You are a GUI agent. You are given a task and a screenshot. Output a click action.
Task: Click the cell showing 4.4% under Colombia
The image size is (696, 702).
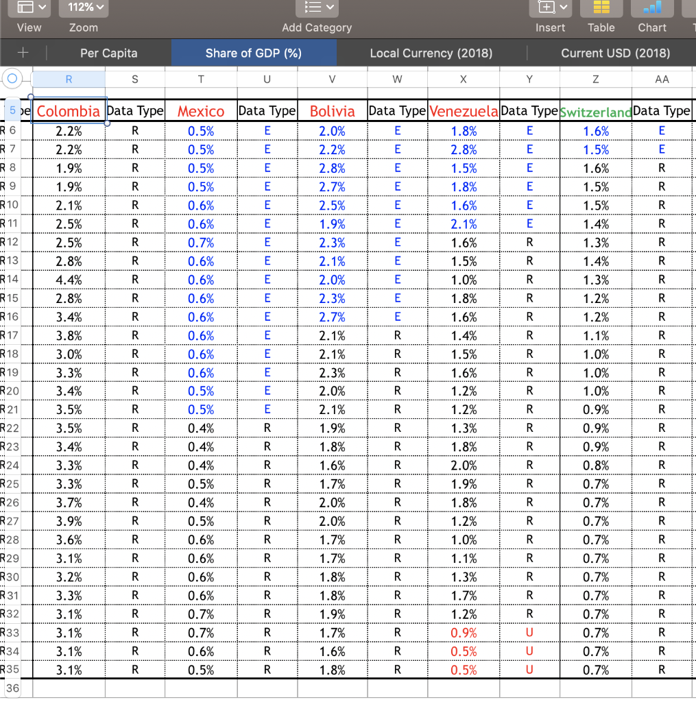click(68, 280)
